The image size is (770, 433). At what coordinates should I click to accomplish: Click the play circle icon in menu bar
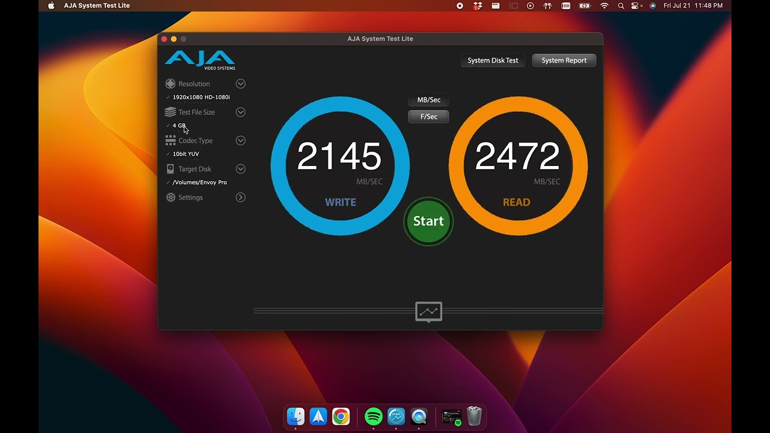click(530, 5)
